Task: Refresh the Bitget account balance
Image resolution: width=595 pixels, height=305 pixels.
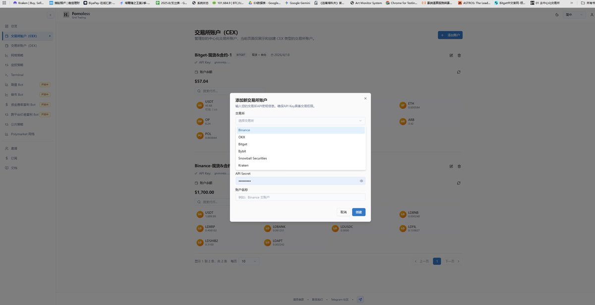Action: click(459, 72)
